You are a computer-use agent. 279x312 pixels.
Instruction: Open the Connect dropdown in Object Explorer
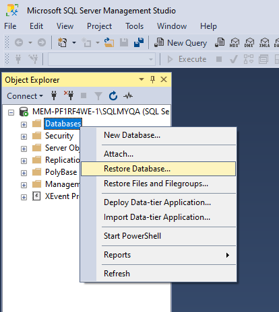[x=25, y=96]
